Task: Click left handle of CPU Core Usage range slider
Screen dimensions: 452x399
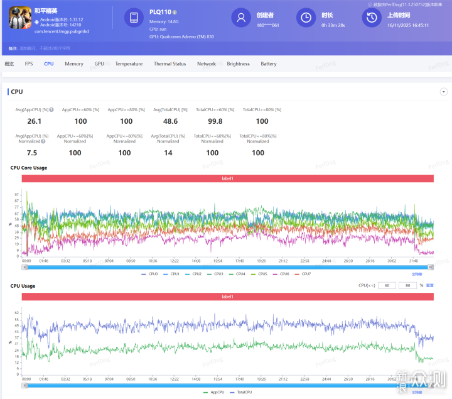Action: click(25, 266)
